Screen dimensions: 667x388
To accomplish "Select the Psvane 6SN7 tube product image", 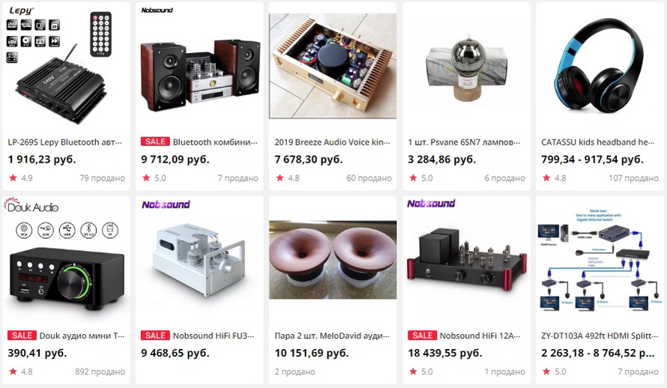I will coord(466,67).
